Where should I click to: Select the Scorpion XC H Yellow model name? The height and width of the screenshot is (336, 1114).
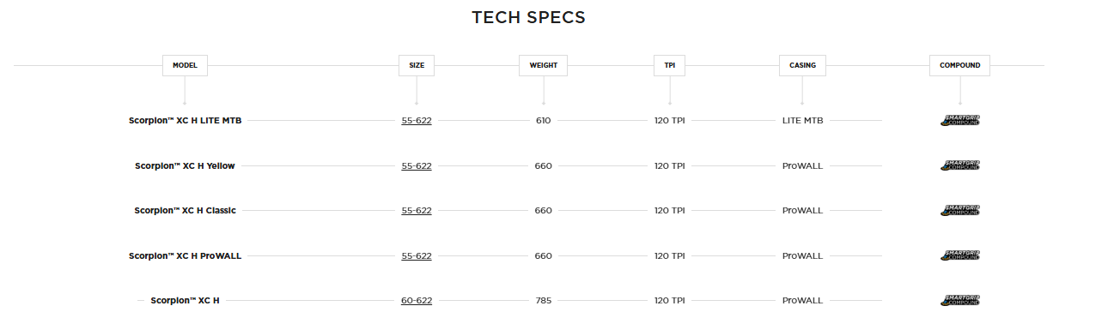coord(185,165)
